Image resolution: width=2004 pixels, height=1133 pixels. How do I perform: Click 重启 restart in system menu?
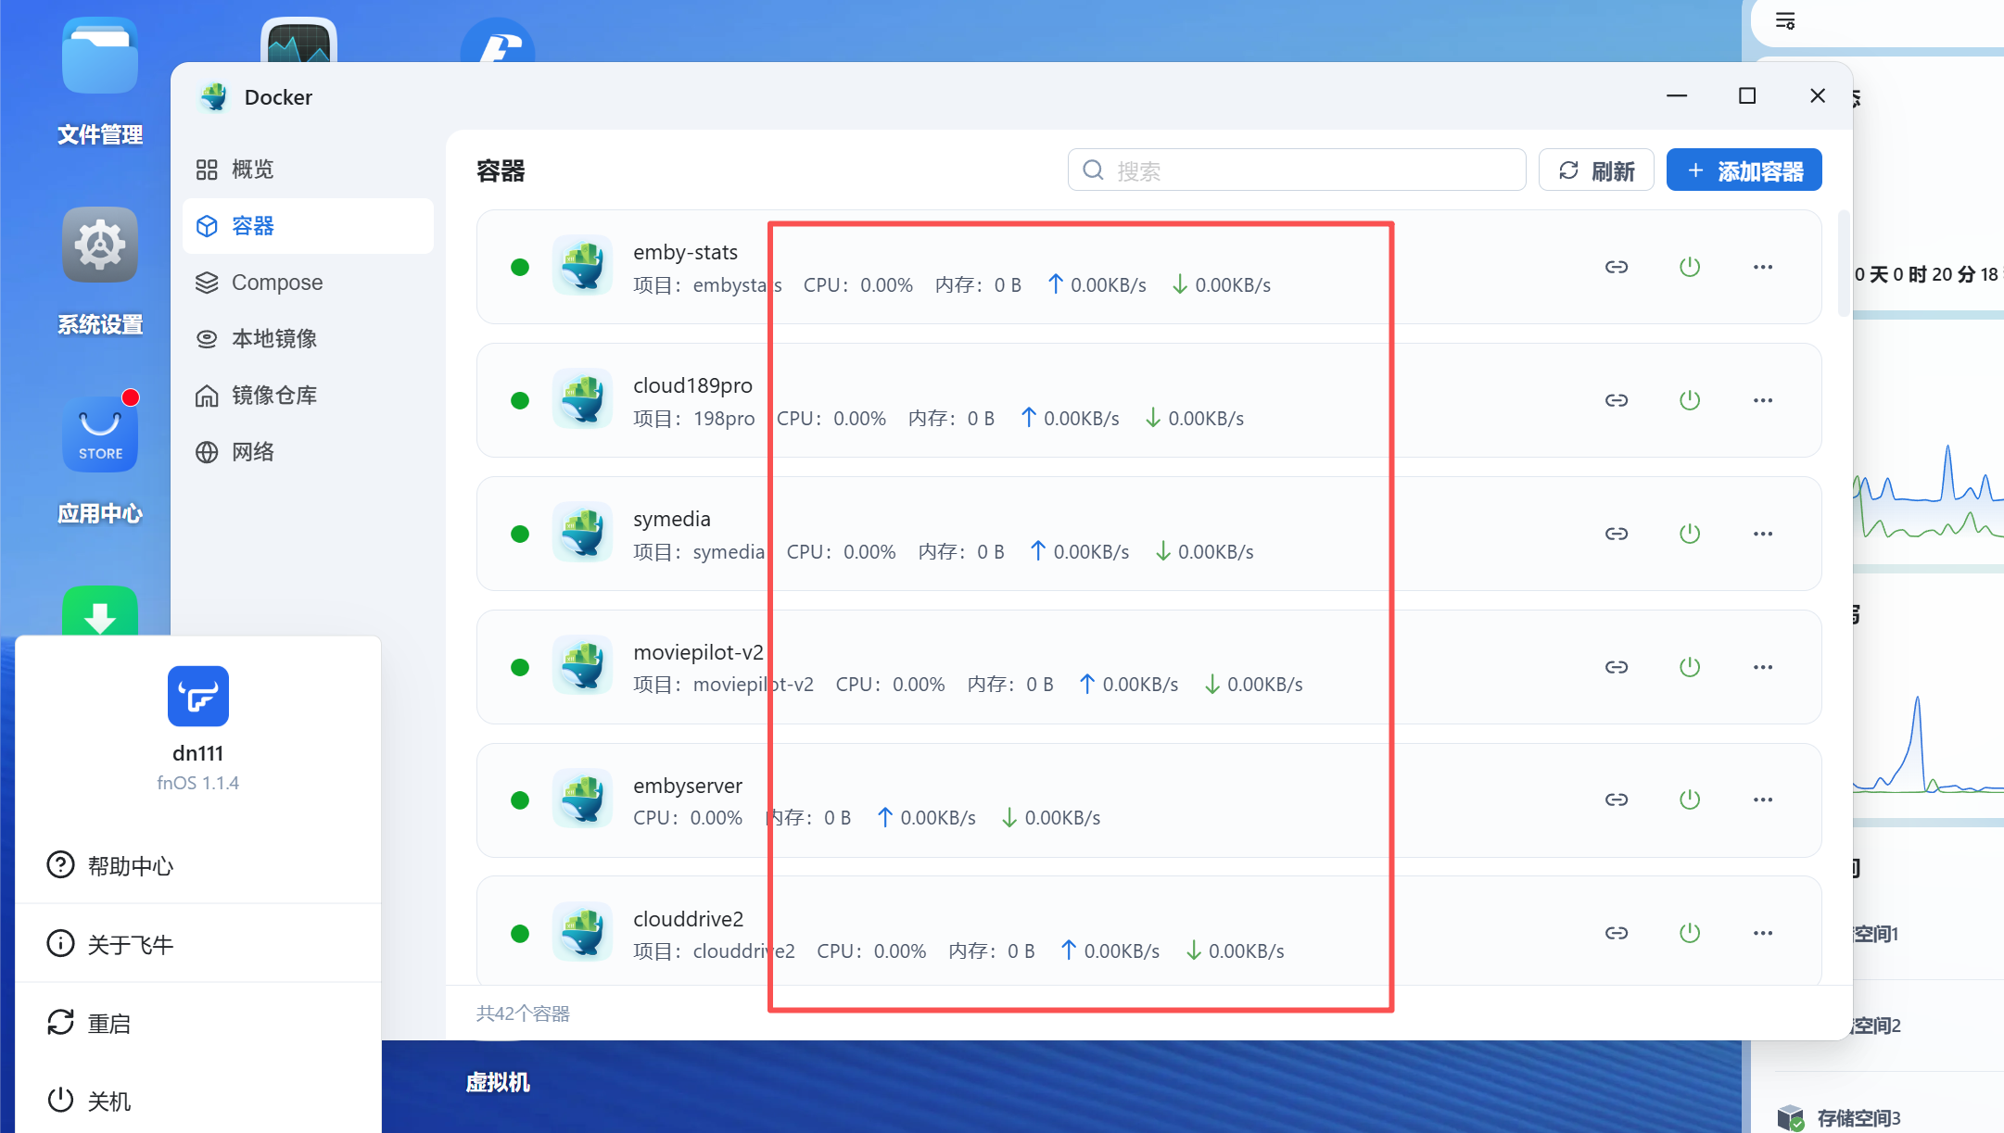click(x=108, y=1024)
